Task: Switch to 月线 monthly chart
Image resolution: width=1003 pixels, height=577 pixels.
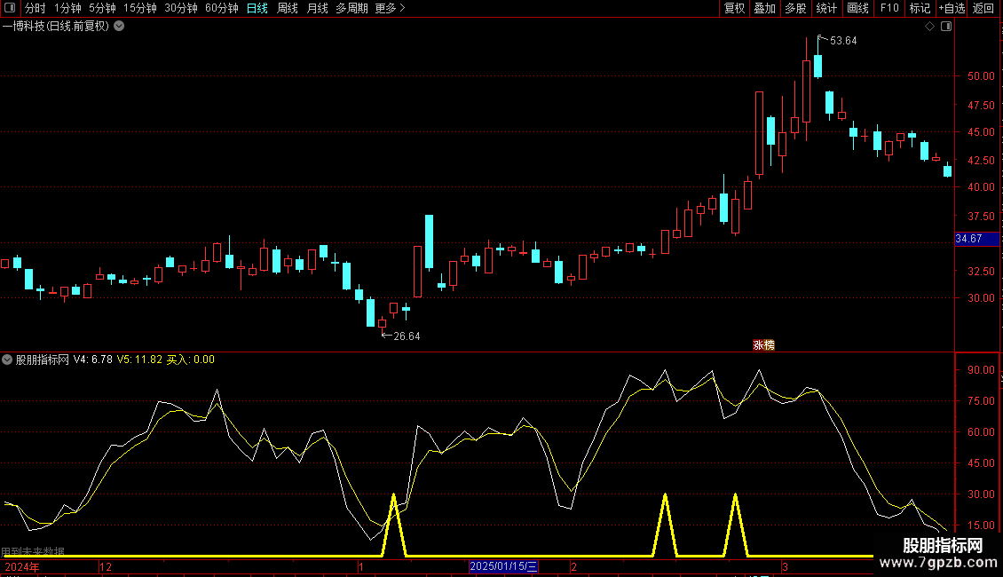Action: pos(317,8)
